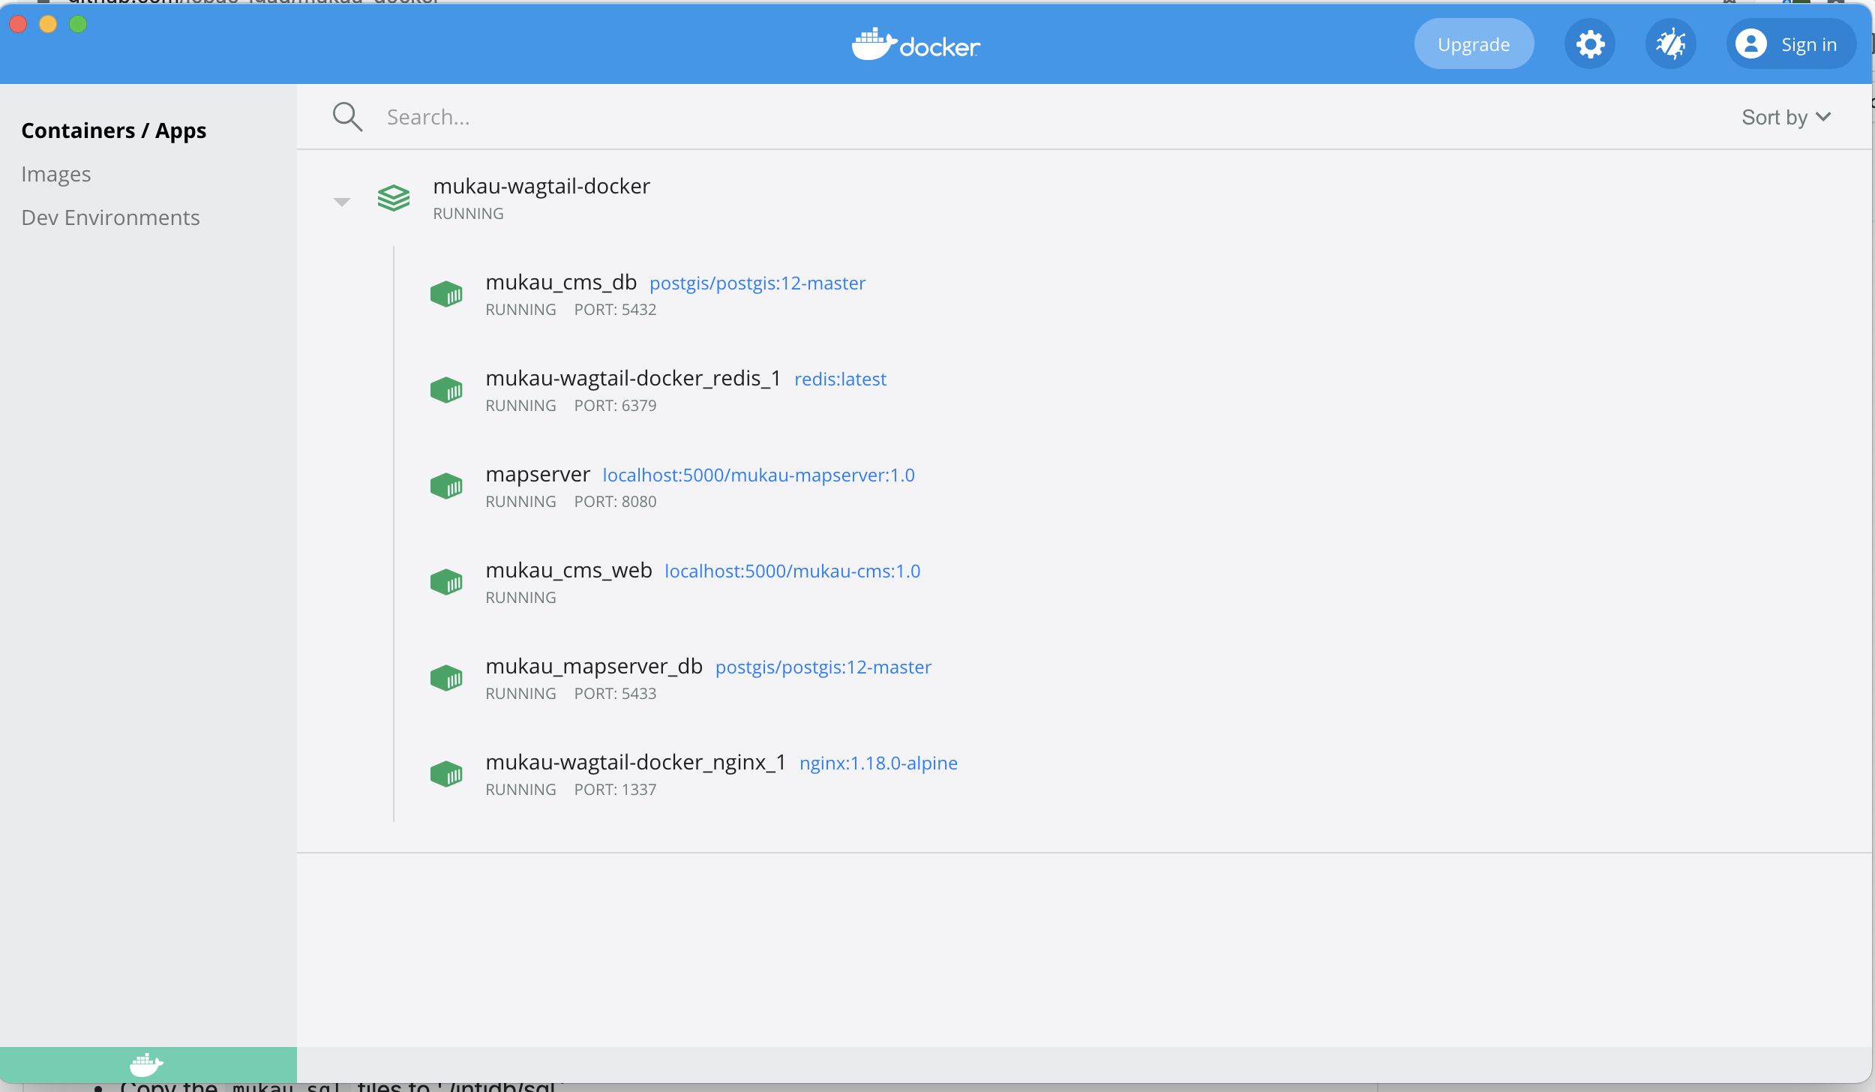Select the mukau_cms_db container name

click(561, 283)
